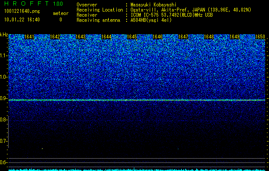Viewport: 269px width, 171px height.
Task: Click the bright carrier line near 0.9 kHz
Action: pos(137,100)
